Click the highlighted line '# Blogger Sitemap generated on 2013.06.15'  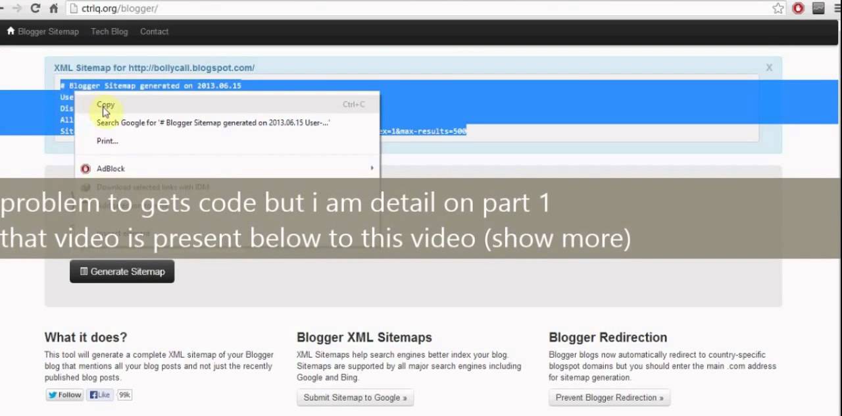click(151, 86)
